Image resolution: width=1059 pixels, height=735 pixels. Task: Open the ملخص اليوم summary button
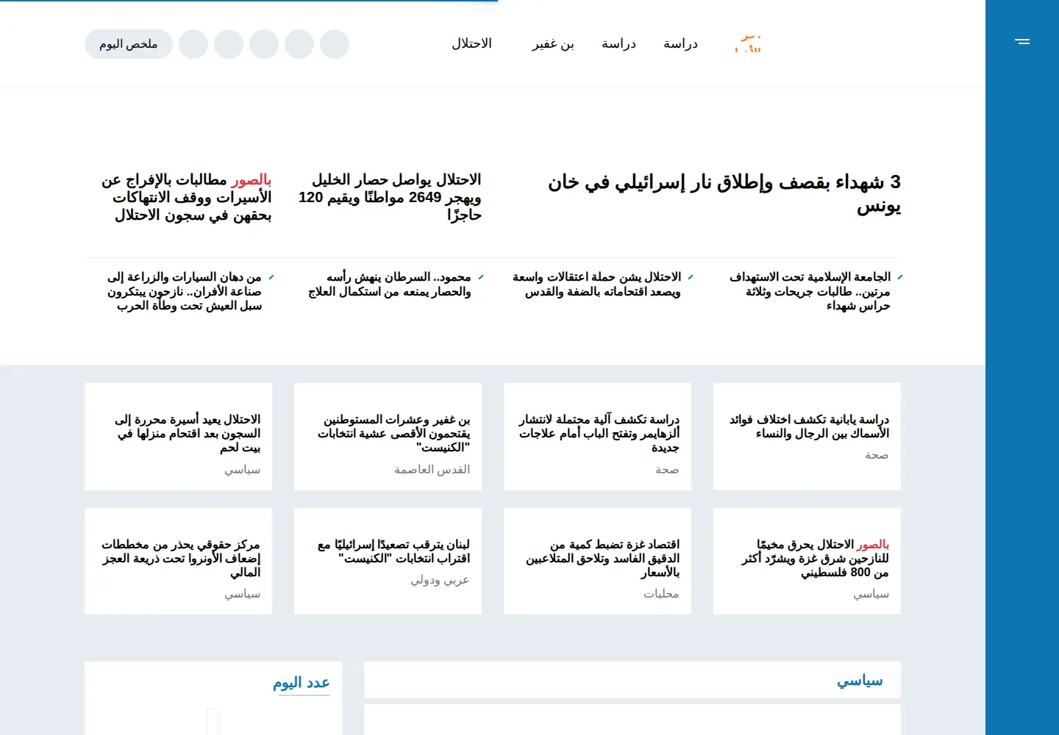(x=129, y=44)
